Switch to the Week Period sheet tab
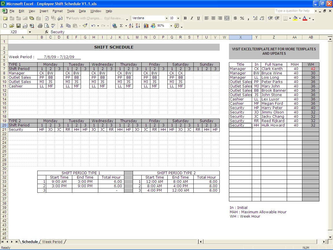The height and width of the screenshot is (250, 333). [52, 242]
